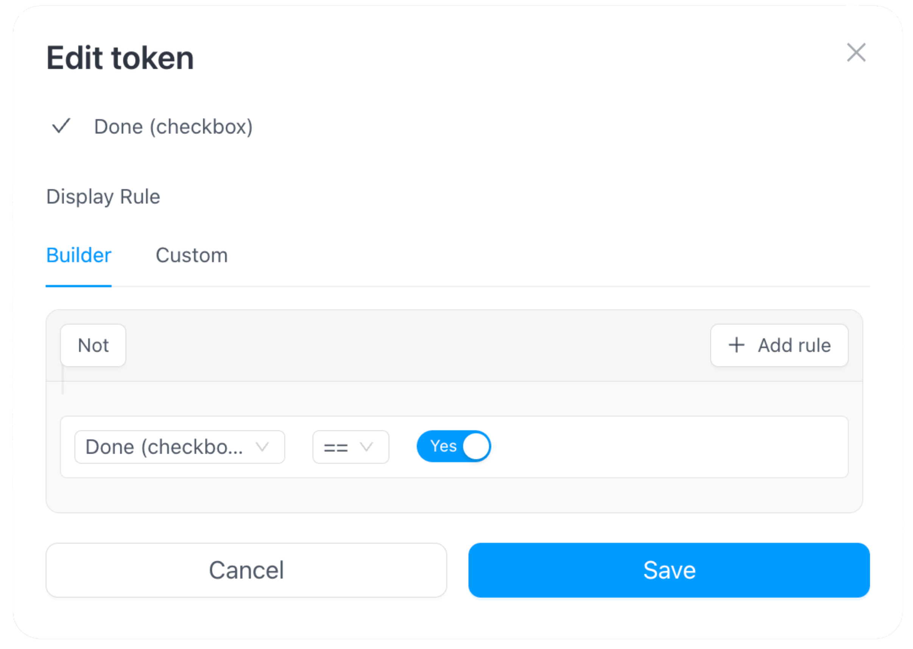Image resolution: width=913 pixels, height=649 pixels.
Task: Click the chevron arrow in the field selector
Action: pyautogui.click(x=262, y=447)
